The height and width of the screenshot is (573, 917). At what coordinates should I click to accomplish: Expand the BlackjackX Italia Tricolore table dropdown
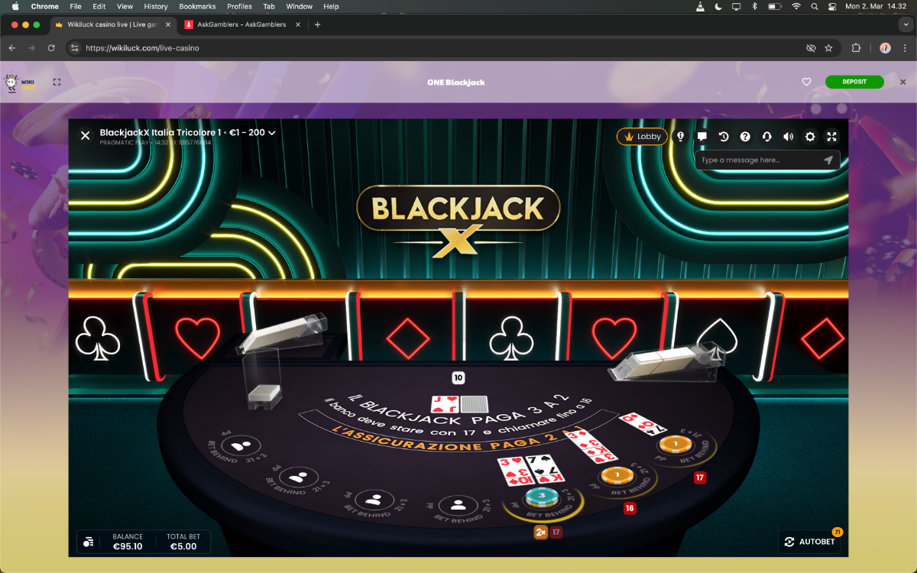click(x=271, y=133)
